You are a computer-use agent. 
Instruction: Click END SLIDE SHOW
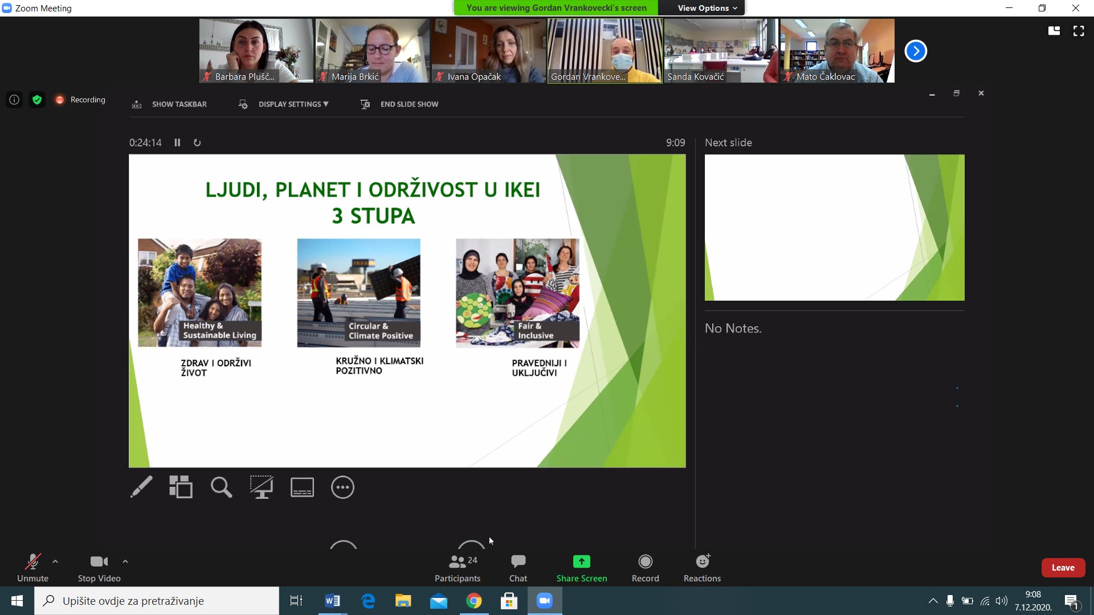click(x=399, y=104)
